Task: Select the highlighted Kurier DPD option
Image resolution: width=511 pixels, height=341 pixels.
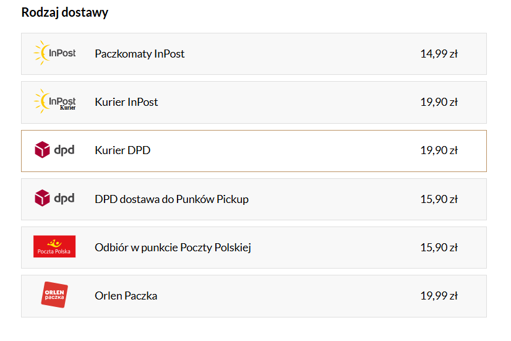Action: click(254, 151)
